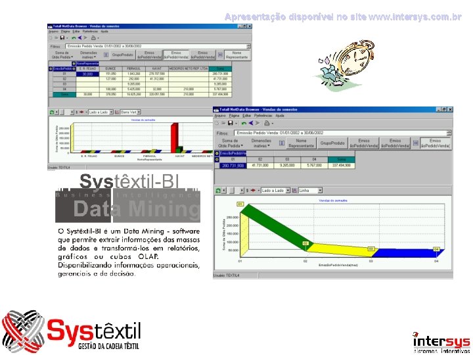Open Dimensões inativas dropdown in line chart window
This screenshot has height=355, width=473.
pyautogui.click(x=261, y=143)
